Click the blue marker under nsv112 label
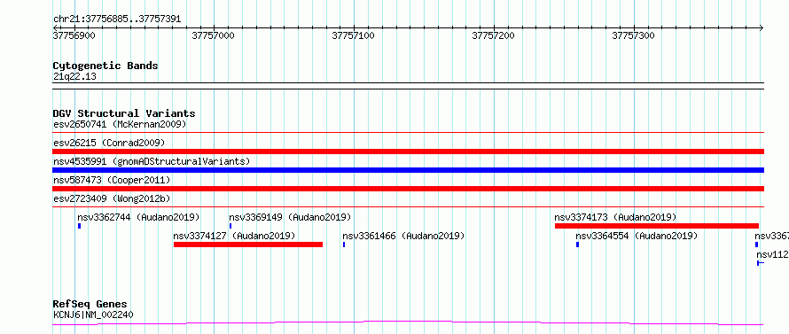This screenshot has width=789, height=334. point(761,263)
